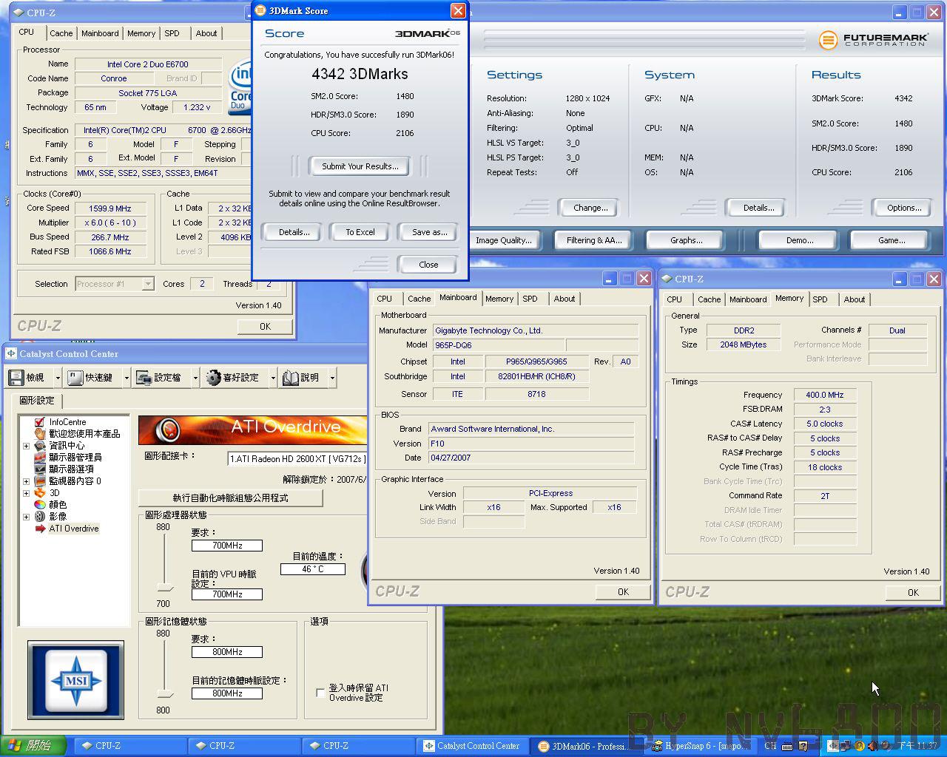Switch to SPD tab in top-left CPU-Z
This screenshot has width=947, height=757.
coord(172,33)
